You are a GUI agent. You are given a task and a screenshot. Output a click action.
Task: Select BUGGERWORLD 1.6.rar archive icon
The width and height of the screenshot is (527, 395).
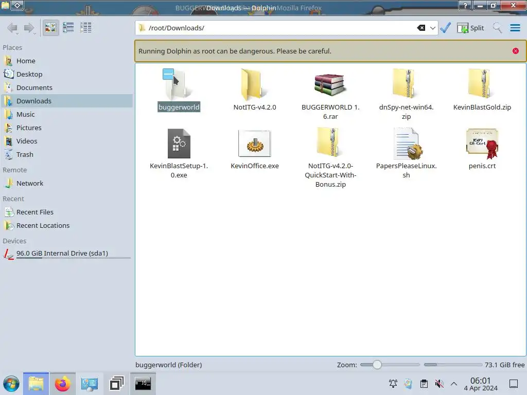[330, 84]
